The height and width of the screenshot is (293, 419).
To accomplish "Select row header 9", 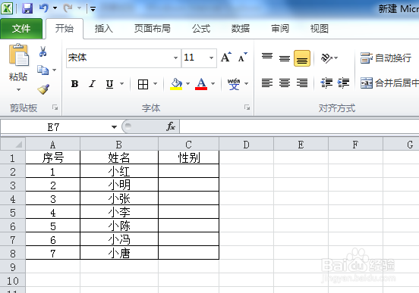I will (13, 267).
